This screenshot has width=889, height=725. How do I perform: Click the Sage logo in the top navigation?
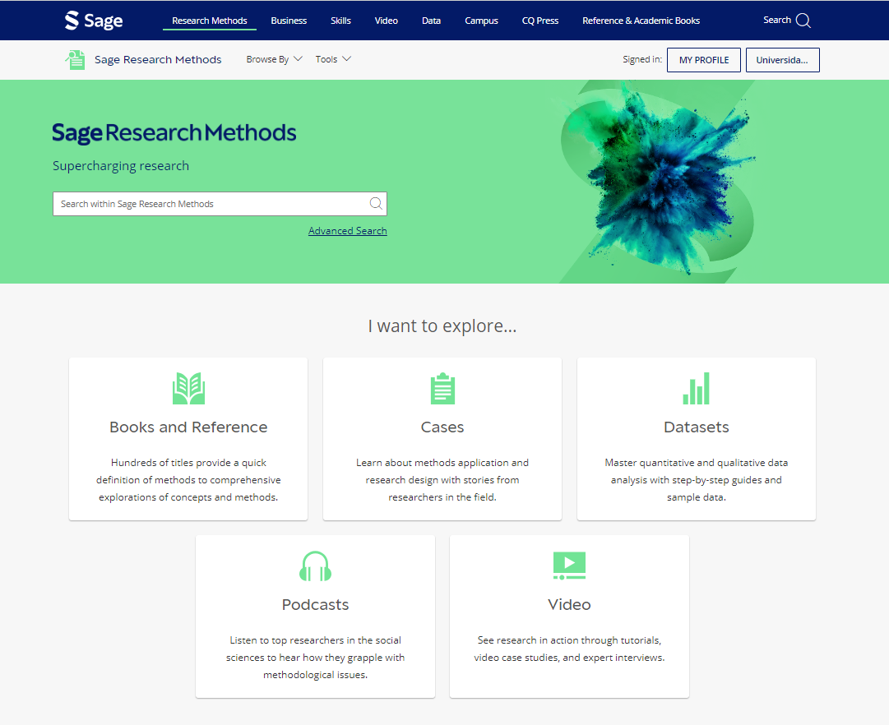[93, 20]
